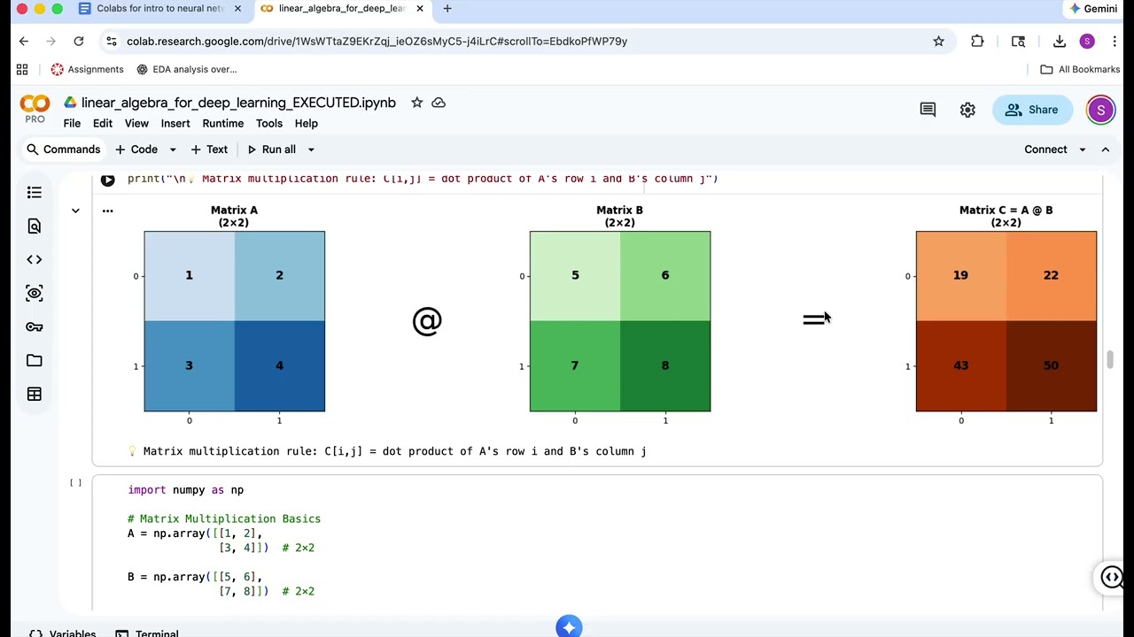Click the dark green cell labeled 8
This screenshot has height=637, width=1134.
tap(665, 366)
